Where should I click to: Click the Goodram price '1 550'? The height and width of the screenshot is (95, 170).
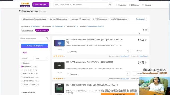142,40
